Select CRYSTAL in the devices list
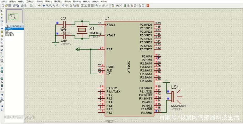Viewport: 243px width, 124px height. pos(14,33)
